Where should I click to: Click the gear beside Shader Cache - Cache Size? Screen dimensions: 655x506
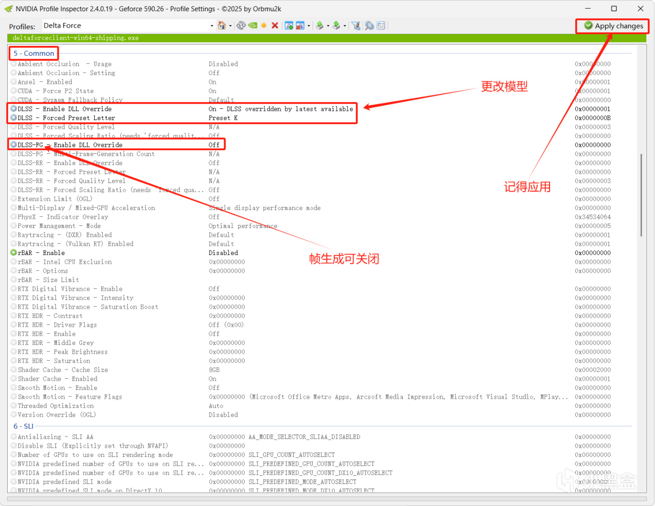[14, 370]
